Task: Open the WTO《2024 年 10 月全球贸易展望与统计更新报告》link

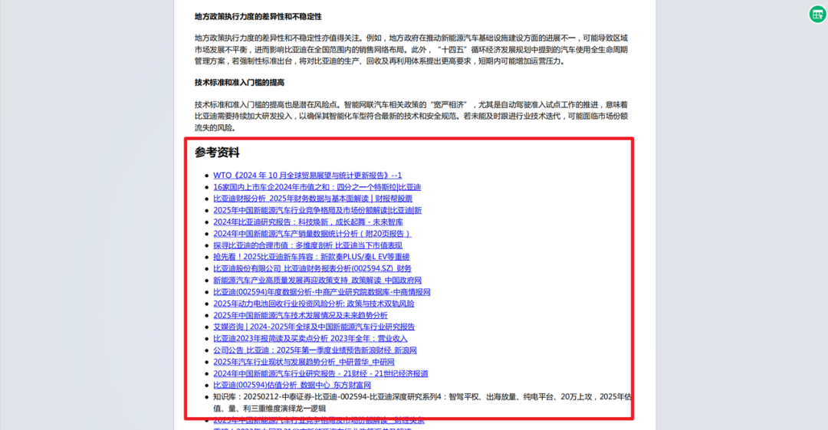Action: tap(307, 176)
